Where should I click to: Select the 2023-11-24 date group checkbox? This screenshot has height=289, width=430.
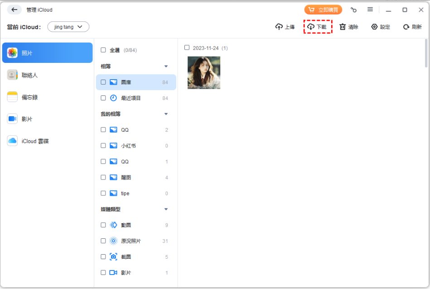point(187,47)
